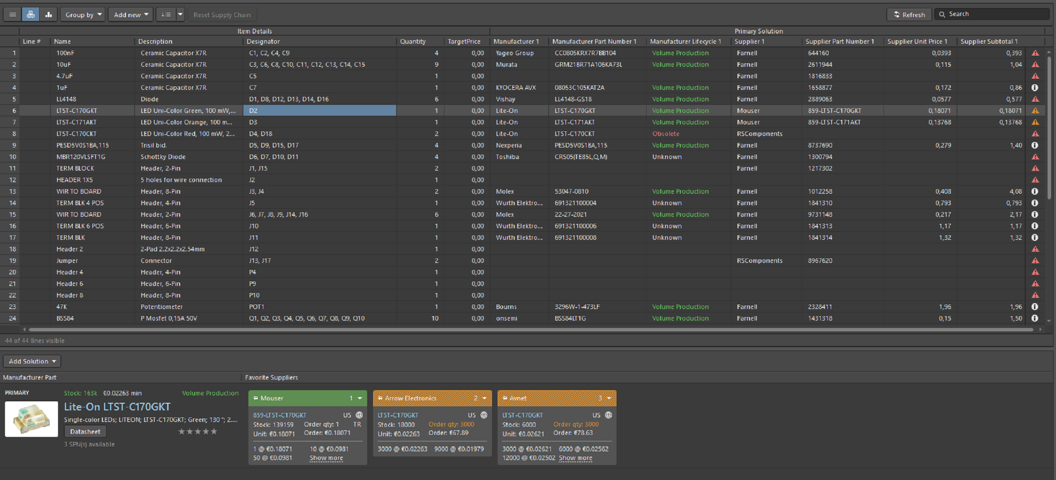This screenshot has width=1056, height=480.
Task: Sort by the Manufacturer Lifecycle 1 column header
Action: click(x=685, y=41)
